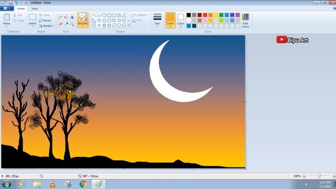Pick the yellow color swatch
This screenshot has height=189, width=336.
click(x=216, y=15)
